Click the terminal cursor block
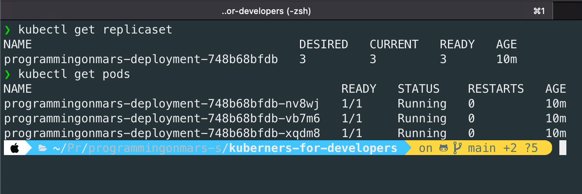The image size is (582, 194). (563, 148)
